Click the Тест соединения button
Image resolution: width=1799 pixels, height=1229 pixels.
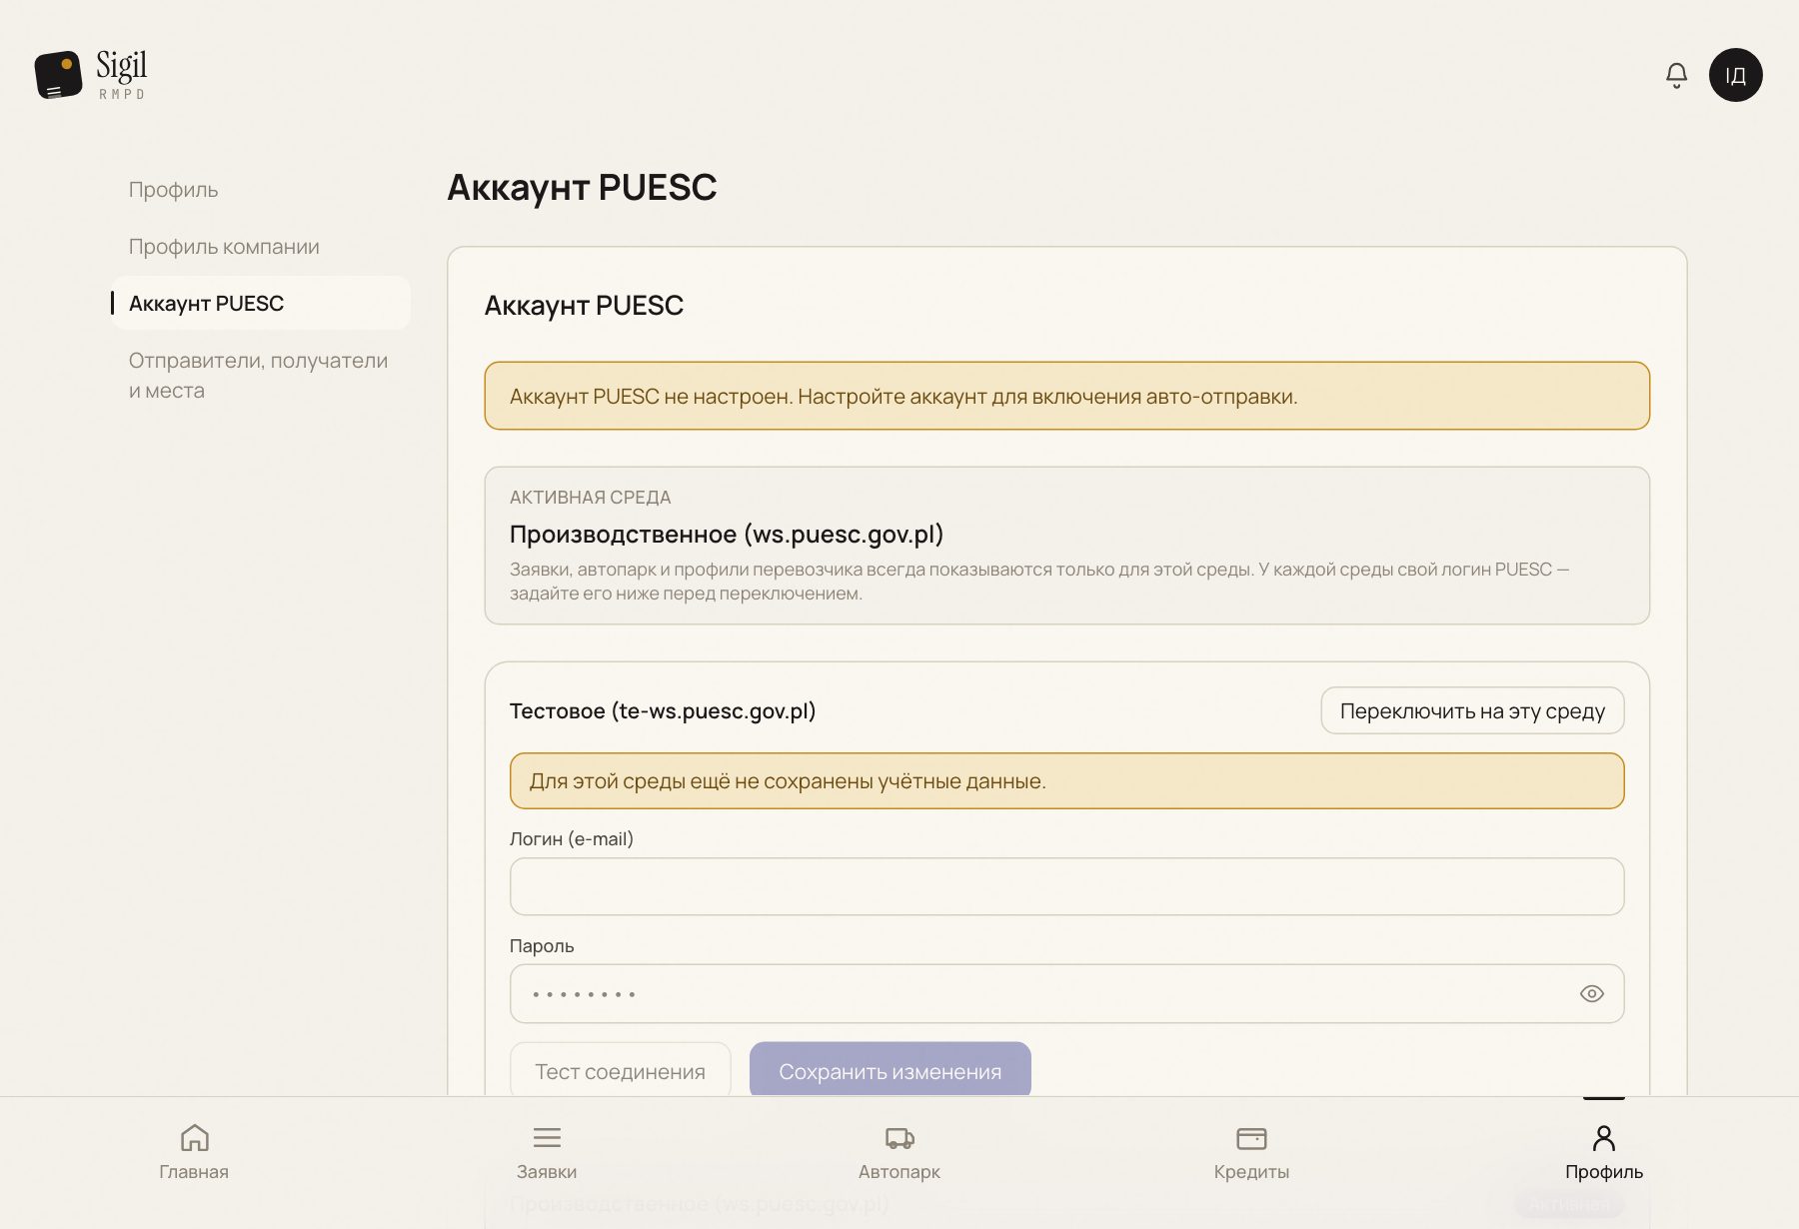tap(620, 1071)
